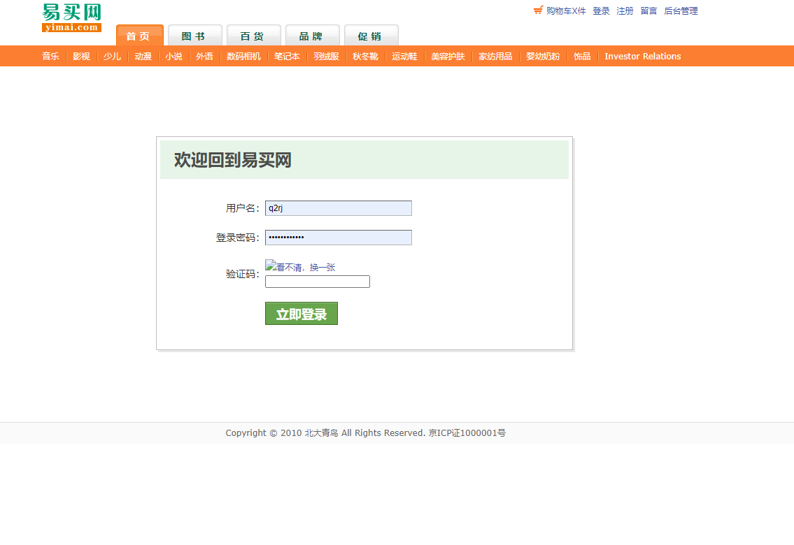This screenshot has width=794, height=545.
Task: Select 饰品 category
Action: coord(582,56)
